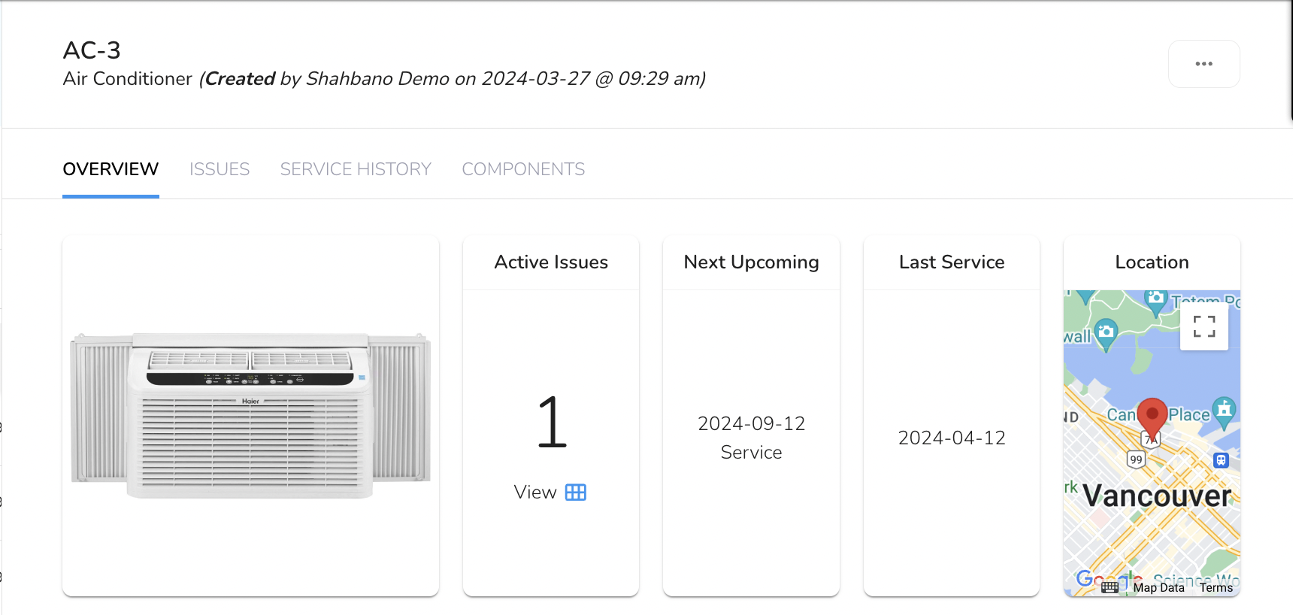Click the air conditioner product image

point(250,416)
